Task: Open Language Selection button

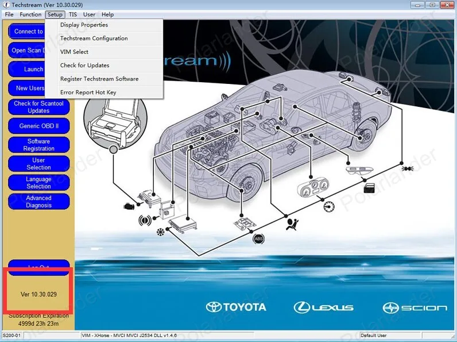Action: tap(39, 183)
